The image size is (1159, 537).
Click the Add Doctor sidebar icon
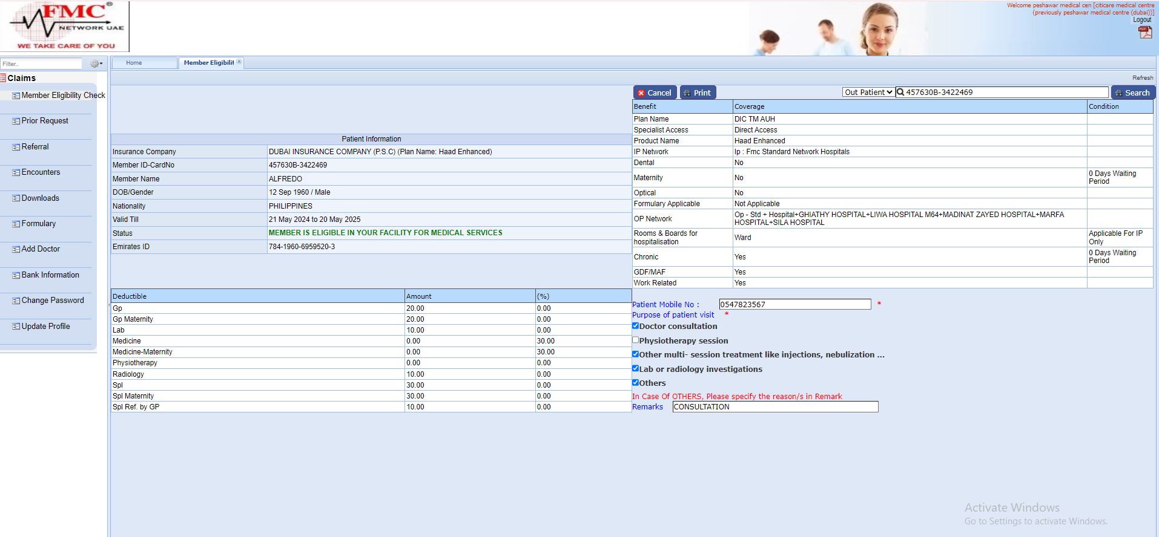click(x=16, y=250)
